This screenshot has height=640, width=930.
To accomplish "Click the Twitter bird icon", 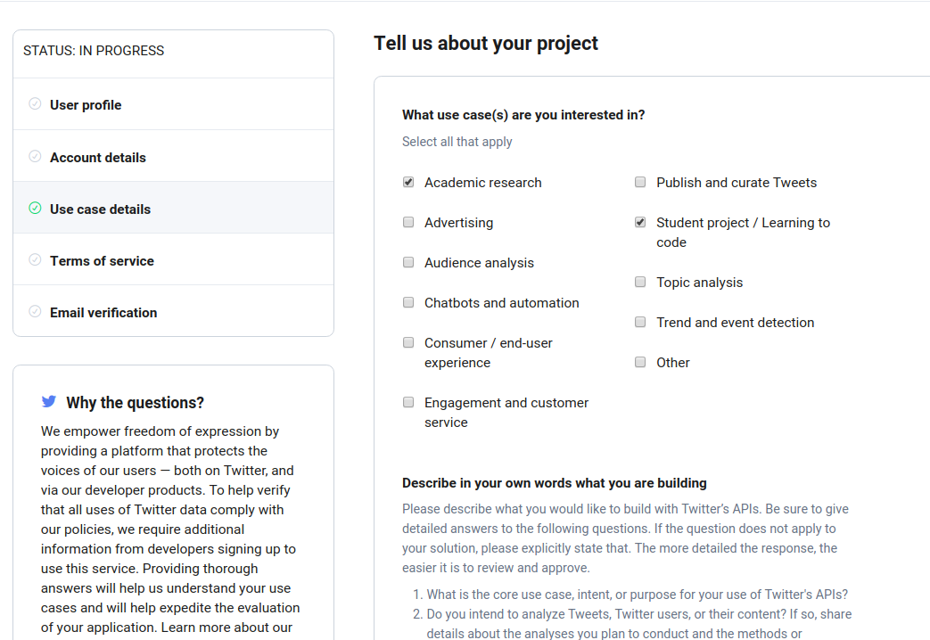I will [x=49, y=402].
